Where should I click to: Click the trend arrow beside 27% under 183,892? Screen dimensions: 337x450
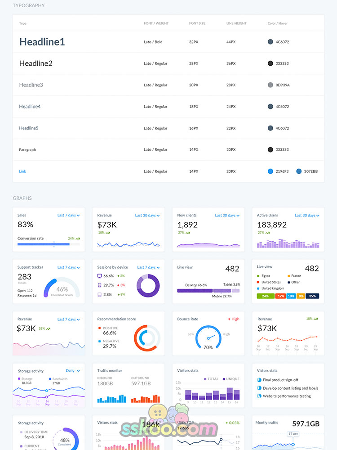pyautogui.click(x=268, y=233)
